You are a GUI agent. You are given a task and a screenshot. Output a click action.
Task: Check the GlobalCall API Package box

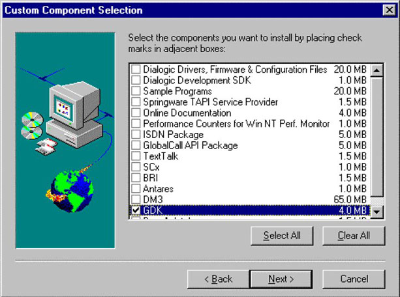(136, 145)
